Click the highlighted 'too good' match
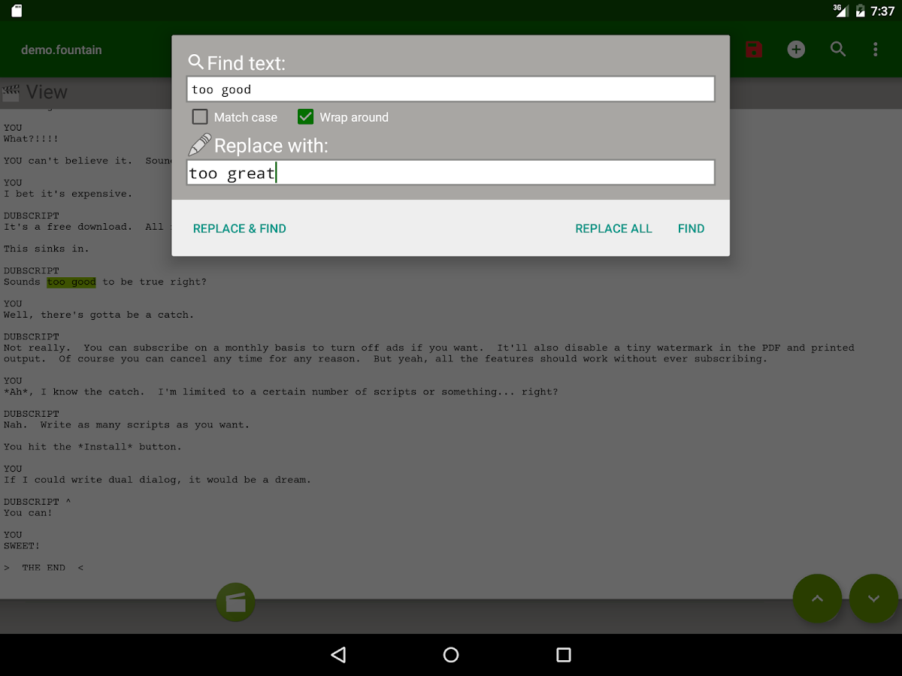Viewport: 902px width, 676px height. [x=71, y=282]
